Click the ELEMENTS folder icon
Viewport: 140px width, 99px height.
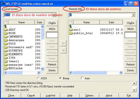pos(6,54)
